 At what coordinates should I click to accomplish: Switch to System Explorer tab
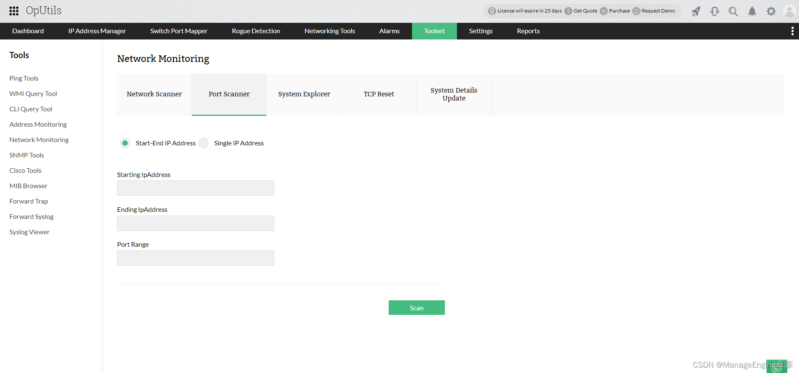pos(304,94)
